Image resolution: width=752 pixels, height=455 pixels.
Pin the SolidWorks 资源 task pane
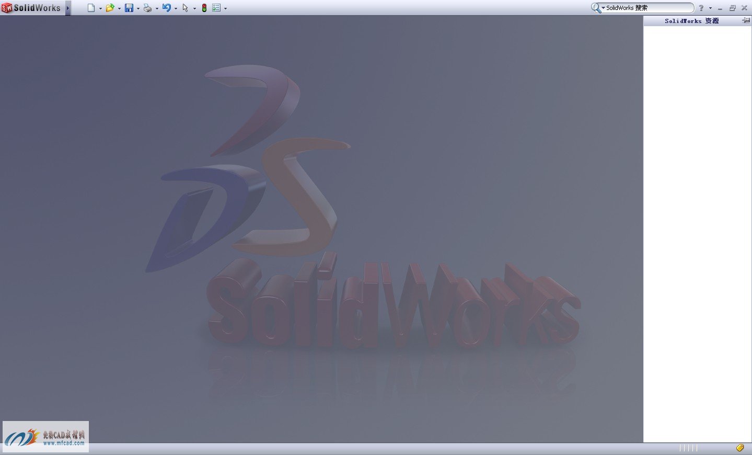pyautogui.click(x=746, y=20)
